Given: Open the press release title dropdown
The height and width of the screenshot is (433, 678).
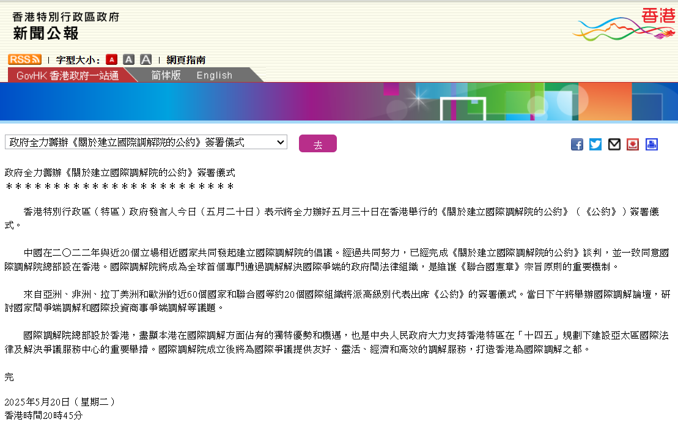Looking at the screenshot, I should click(x=146, y=142).
